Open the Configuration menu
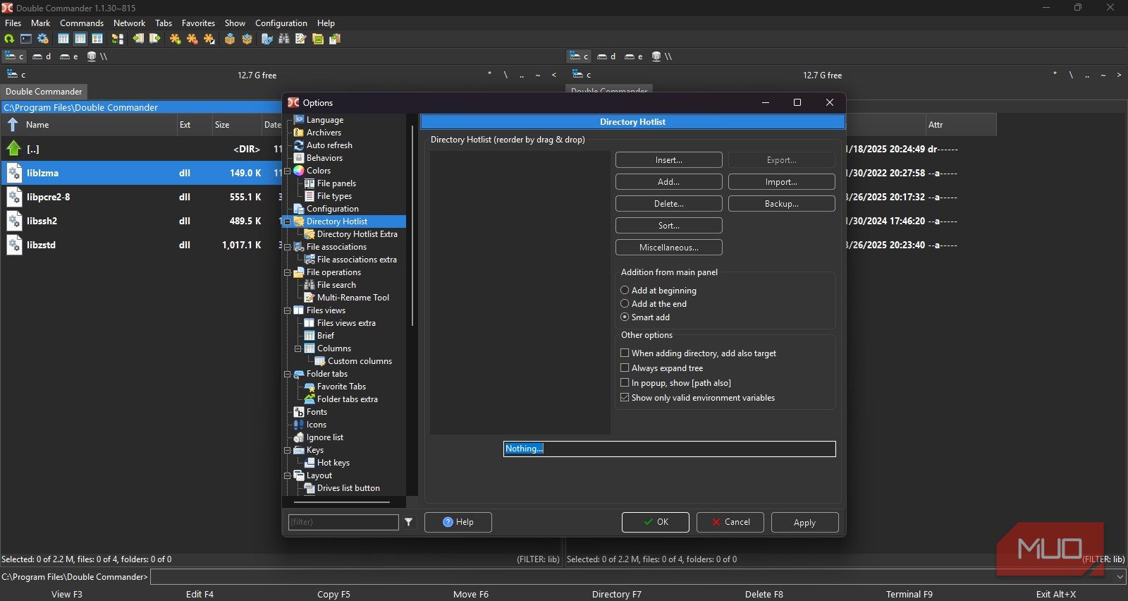This screenshot has width=1128, height=601. tap(281, 23)
